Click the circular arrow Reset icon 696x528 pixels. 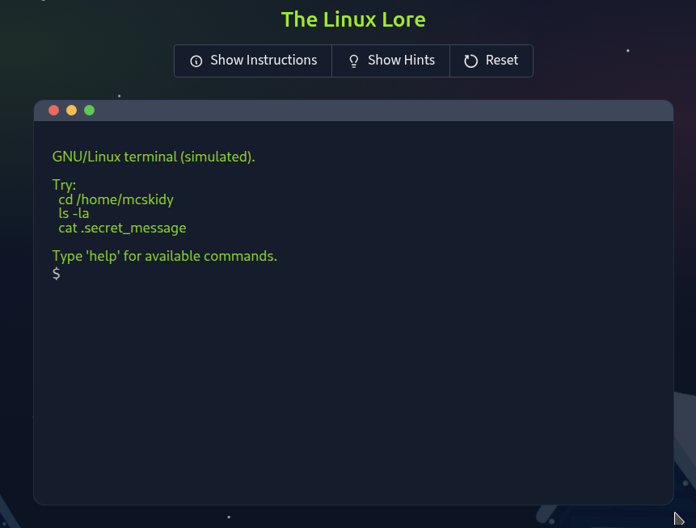click(x=470, y=61)
